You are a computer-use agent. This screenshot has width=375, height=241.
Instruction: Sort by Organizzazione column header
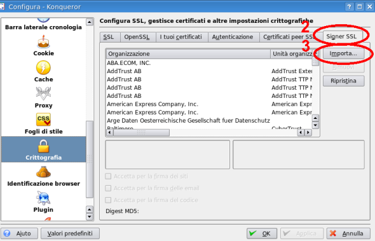point(189,54)
